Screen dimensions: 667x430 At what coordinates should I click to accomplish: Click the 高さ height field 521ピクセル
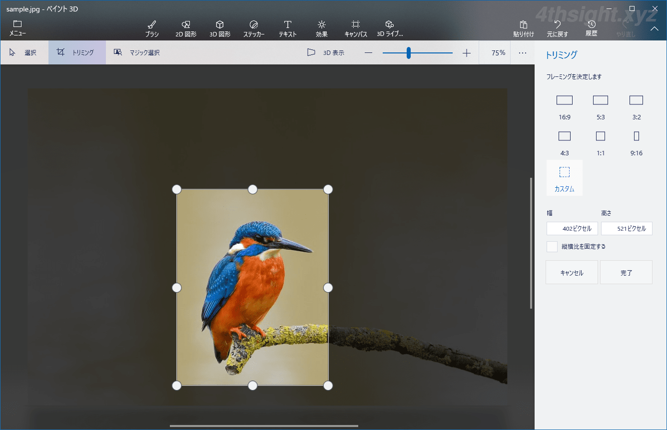(x=627, y=229)
